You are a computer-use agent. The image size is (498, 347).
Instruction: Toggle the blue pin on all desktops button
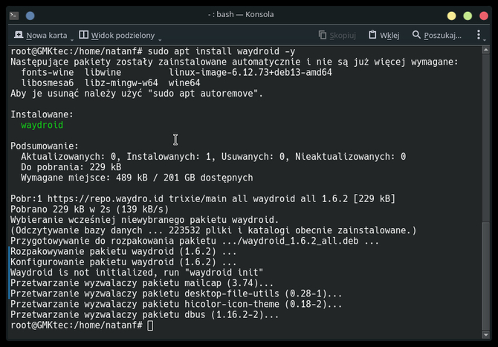pos(30,16)
